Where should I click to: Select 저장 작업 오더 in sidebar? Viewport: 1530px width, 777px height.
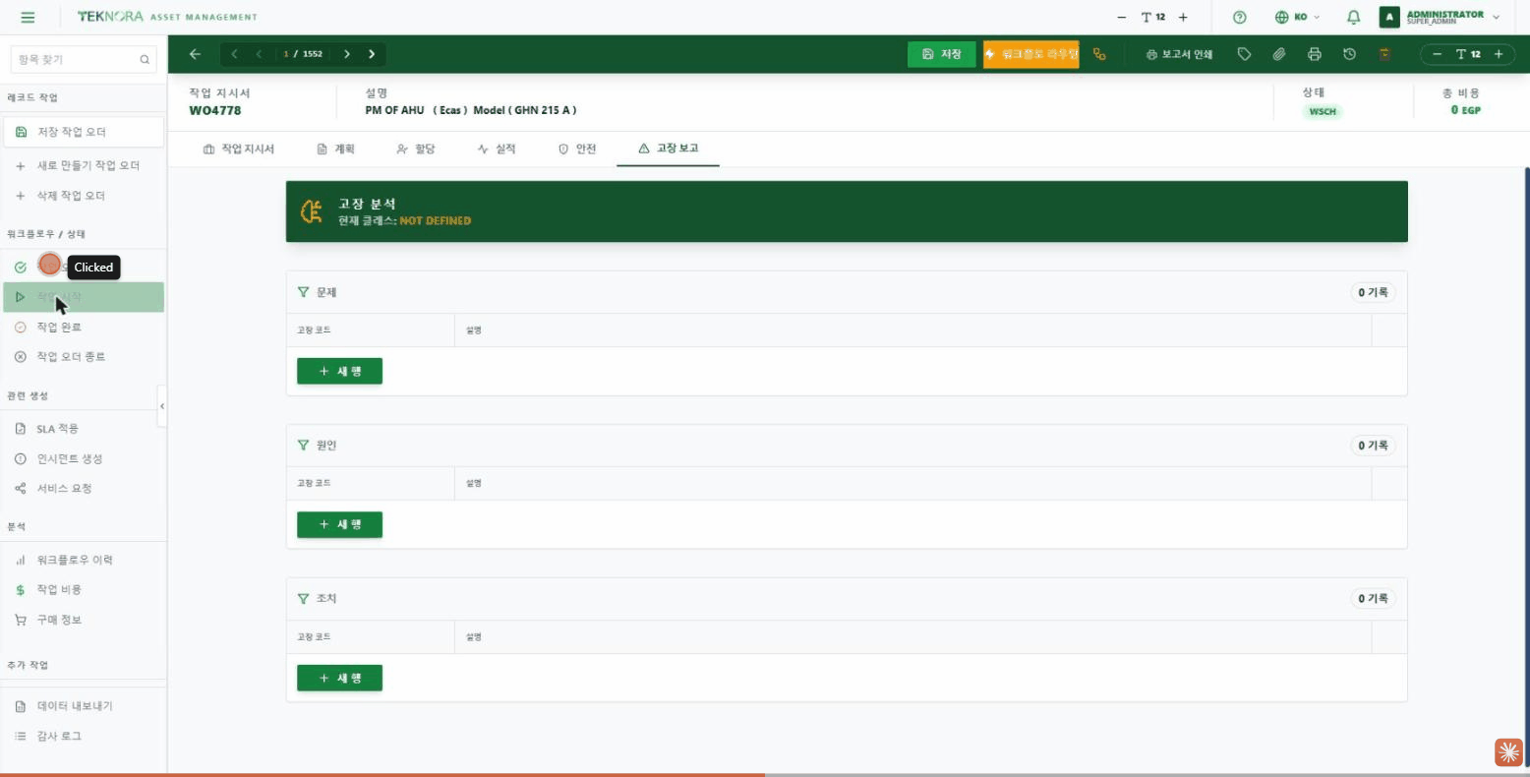(x=84, y=132)
